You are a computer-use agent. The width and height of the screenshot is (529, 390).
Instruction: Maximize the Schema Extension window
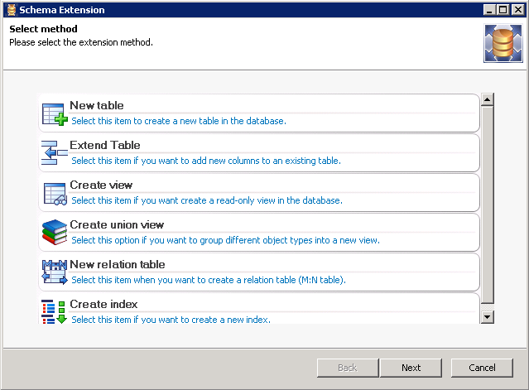(x=503, y=10)
